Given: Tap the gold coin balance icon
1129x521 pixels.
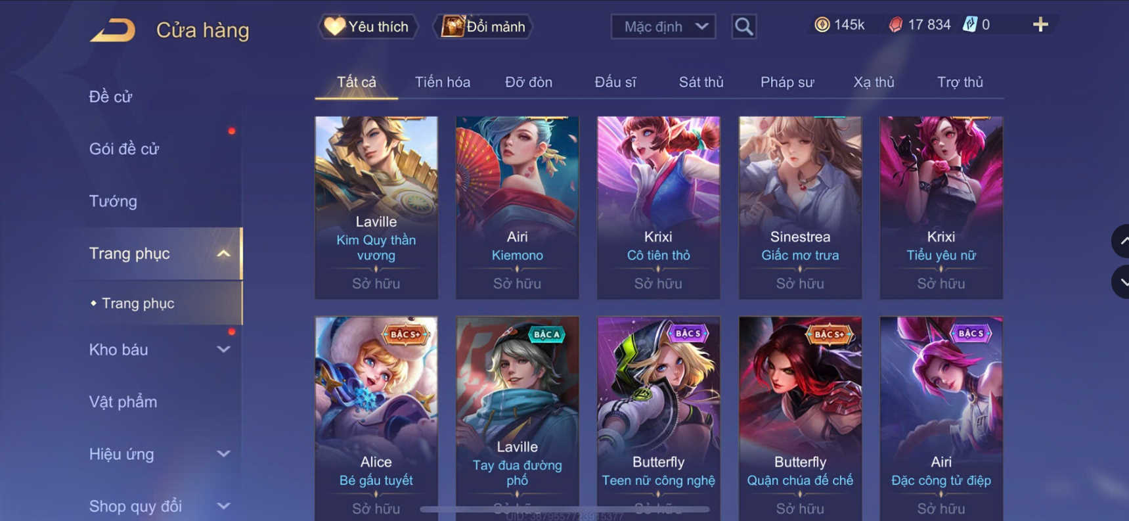Looking at the screenshot, I should tap(822, 25).
